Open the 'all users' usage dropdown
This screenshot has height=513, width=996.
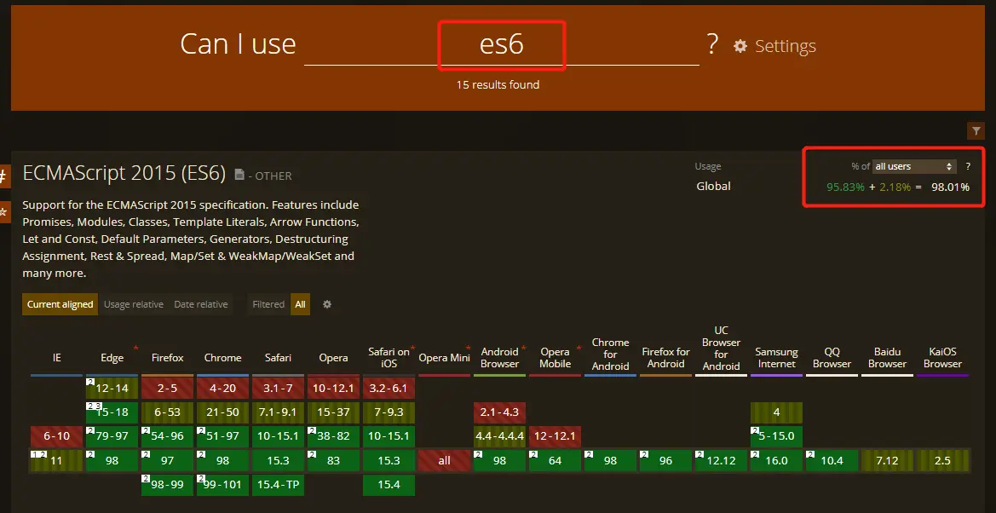[915, 166]
